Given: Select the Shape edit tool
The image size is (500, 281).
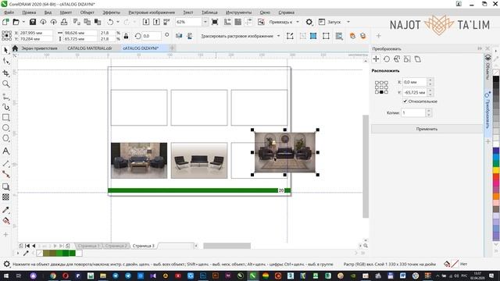Looking at the screenshot, I should pos(5,61).
